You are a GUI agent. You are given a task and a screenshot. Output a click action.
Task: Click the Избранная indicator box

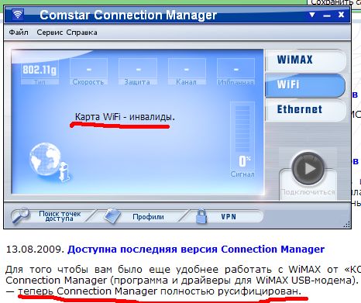click(236, 71)
